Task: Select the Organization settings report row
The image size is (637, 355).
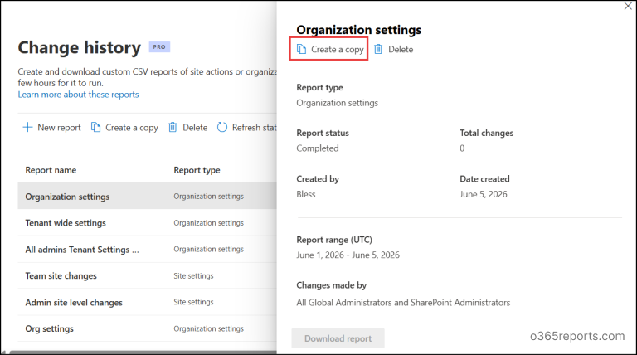Action: 147,197
